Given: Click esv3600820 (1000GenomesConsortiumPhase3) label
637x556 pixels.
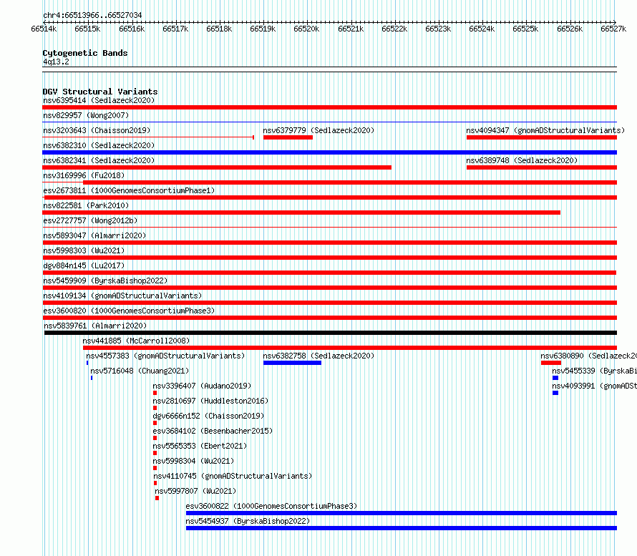Looking at the screenshot, I should point(129,311).
